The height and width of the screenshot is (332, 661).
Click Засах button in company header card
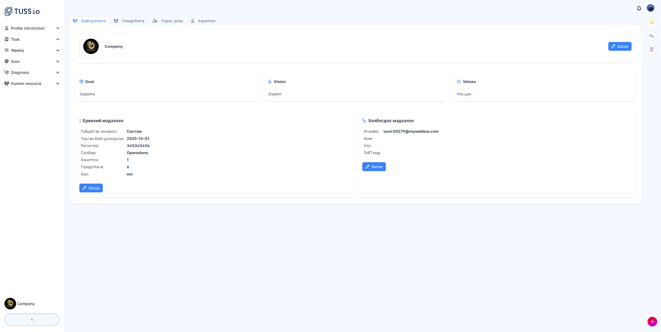pyautogui.click(x=619, y=46)
